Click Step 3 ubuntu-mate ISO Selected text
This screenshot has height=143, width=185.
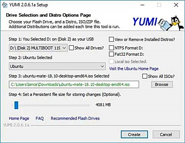click(x=59, y=76)
